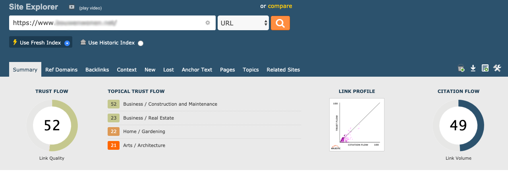The height and width of the screenshot is (174, 508).
Task: Open the URL field settings gear
Action: [x=207, y=23]
